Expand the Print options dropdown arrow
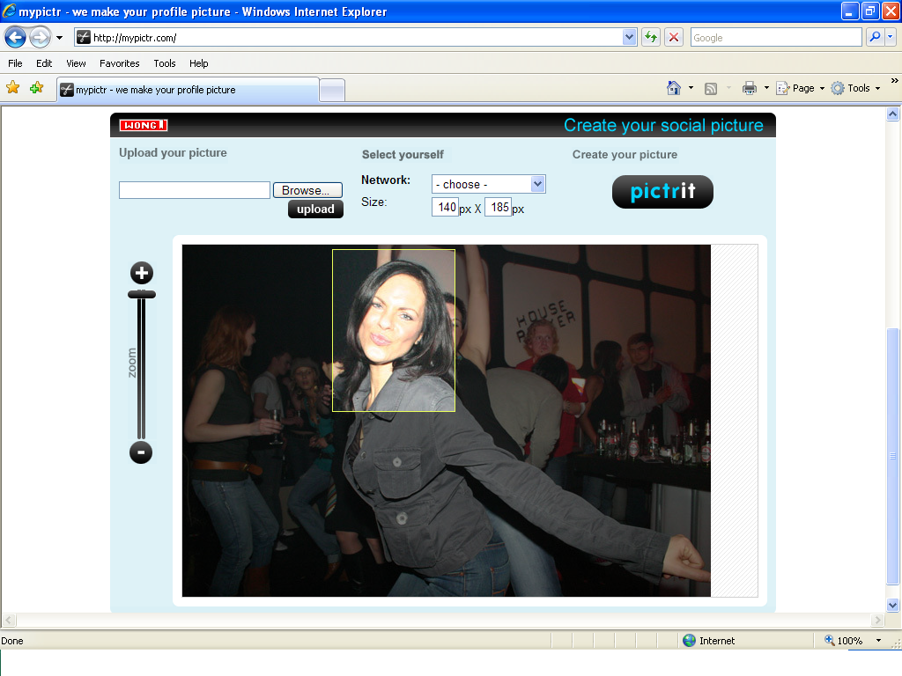The width and height of the screenshot is (902, 676). click(766, 88)
